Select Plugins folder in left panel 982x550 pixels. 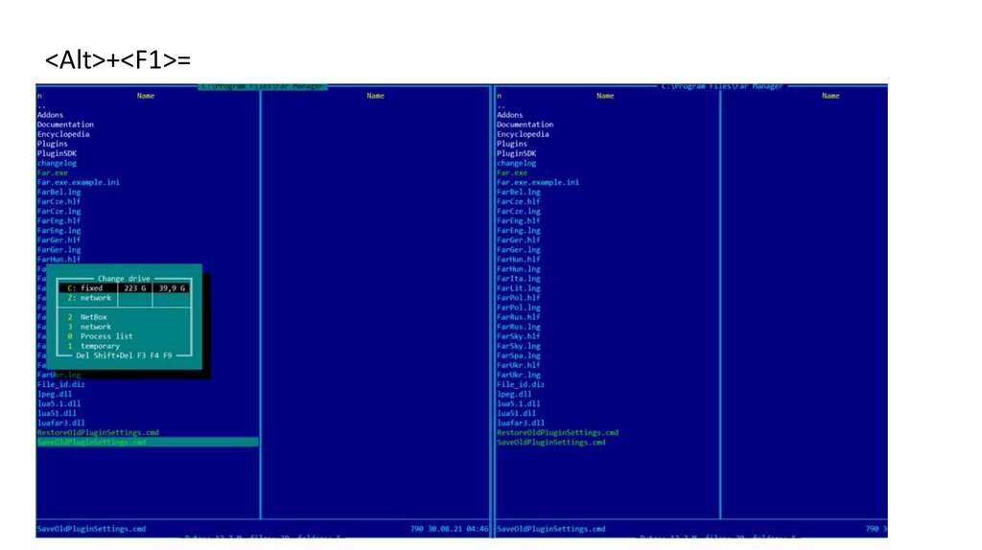tap(52, 144)
